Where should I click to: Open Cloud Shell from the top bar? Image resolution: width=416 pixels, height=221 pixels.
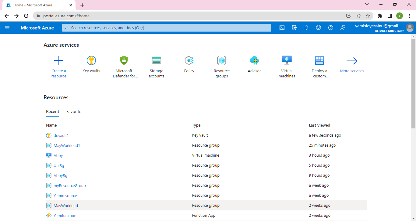pyautogui.click(x=282, y=28)
